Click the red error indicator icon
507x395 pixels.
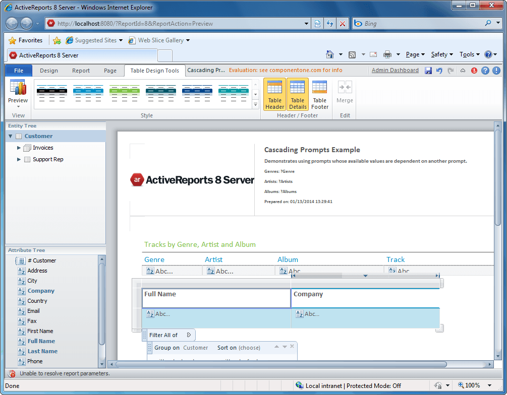[474, 71]
